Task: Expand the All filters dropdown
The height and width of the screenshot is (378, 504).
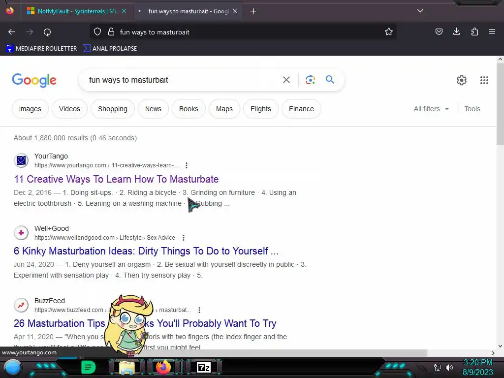Action: (431, 109)
